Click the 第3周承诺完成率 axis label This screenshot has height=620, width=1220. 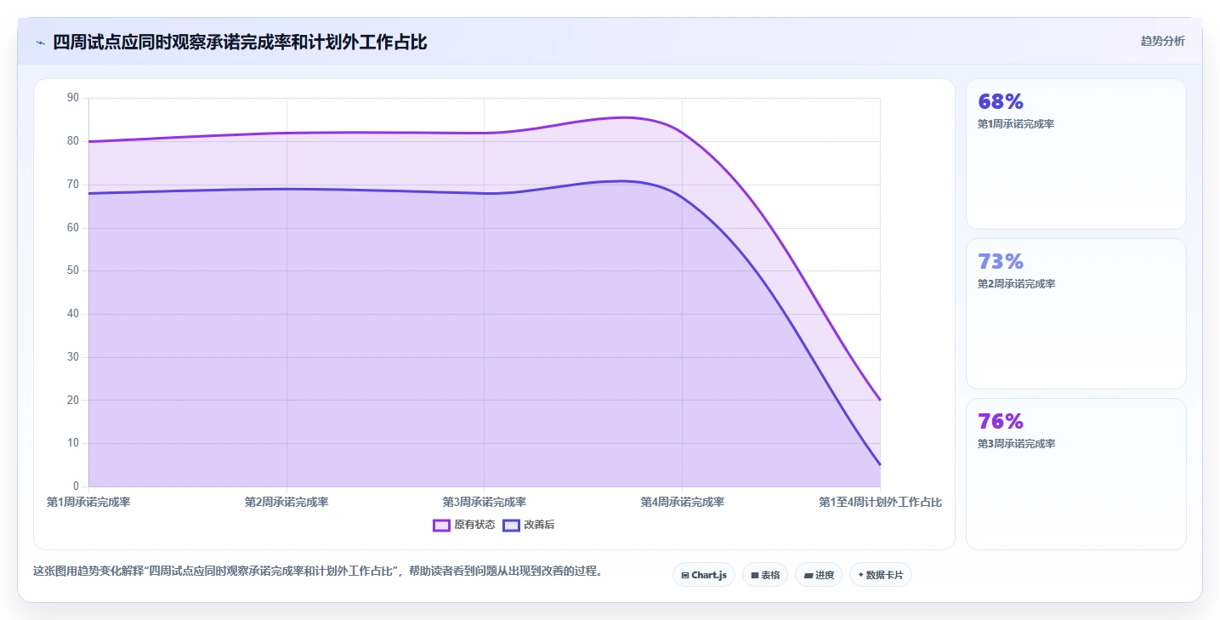485,503
